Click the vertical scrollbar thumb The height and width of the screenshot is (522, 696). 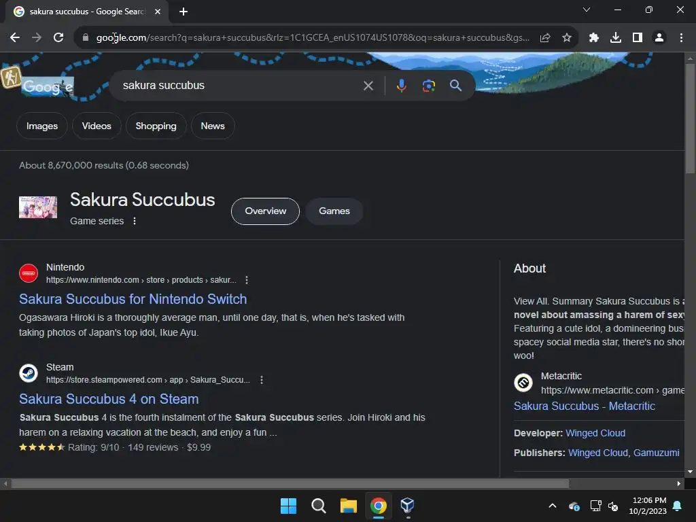pyautogui.click(x=690, y=118)
